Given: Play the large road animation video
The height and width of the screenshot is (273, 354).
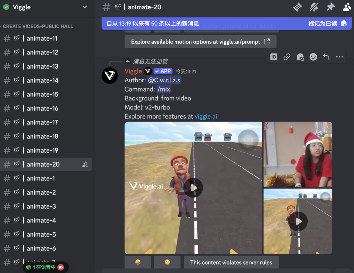Looking at the screenshot, I should point(193,188).
